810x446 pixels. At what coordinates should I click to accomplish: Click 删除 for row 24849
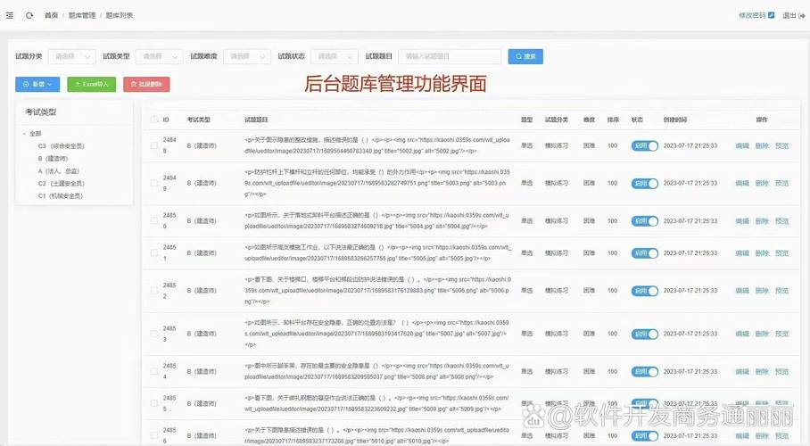point(762,184)
